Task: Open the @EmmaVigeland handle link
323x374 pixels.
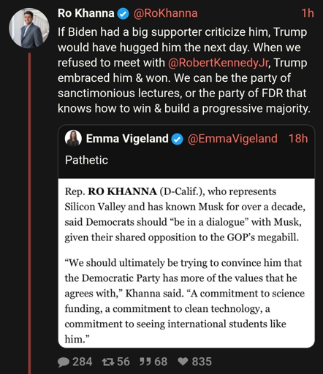Action: tap(232, 139)
